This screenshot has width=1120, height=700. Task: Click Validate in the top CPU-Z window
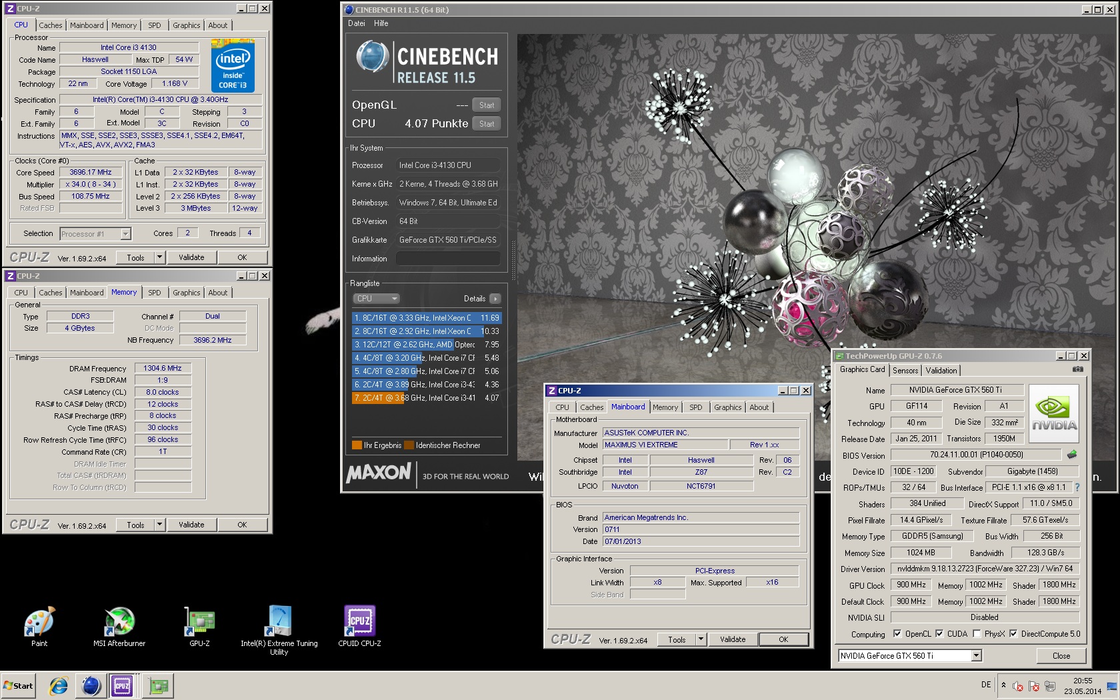click(x=191, y=257)
